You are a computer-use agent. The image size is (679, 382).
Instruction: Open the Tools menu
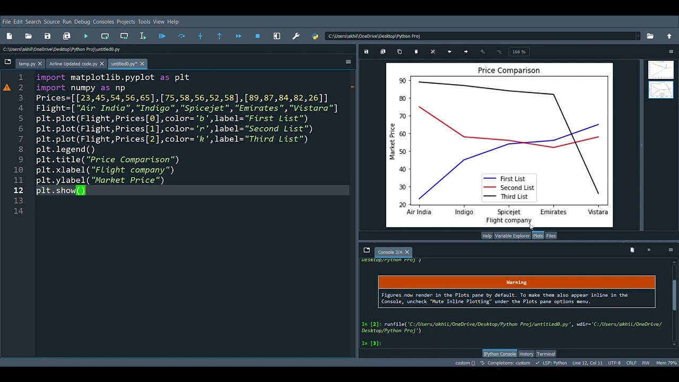144,22
